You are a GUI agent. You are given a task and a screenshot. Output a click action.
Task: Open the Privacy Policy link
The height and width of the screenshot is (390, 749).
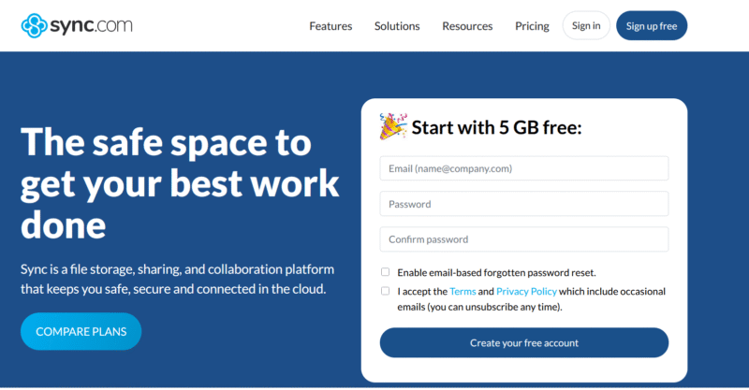(526, 291)
